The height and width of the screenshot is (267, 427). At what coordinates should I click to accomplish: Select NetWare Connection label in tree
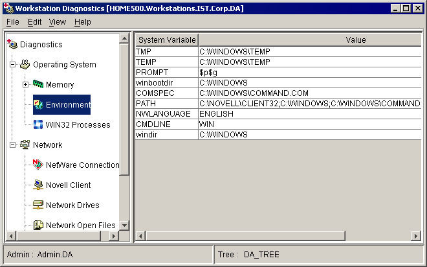point(83,165)
